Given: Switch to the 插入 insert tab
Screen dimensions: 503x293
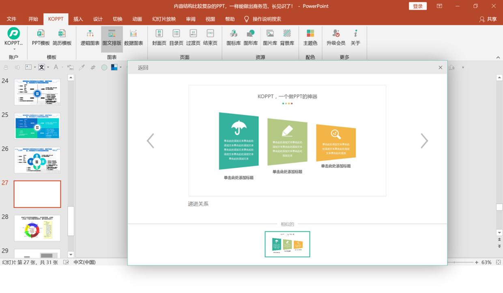Looking at the screenshot, I should [x=78, y=19].
